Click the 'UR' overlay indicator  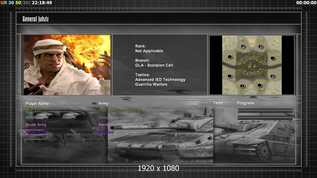point(4,3)
